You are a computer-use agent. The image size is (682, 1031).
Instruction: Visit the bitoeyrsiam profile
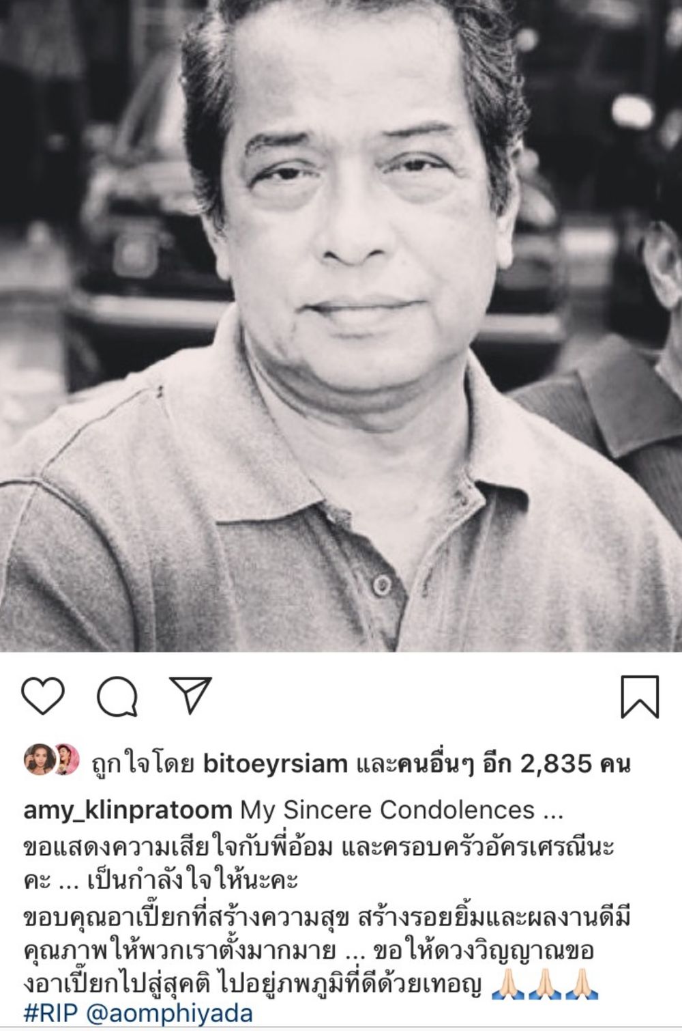(276, 763)
